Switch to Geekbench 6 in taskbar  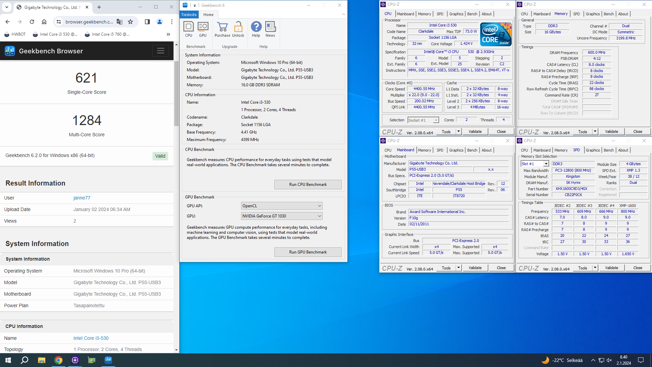108,360
